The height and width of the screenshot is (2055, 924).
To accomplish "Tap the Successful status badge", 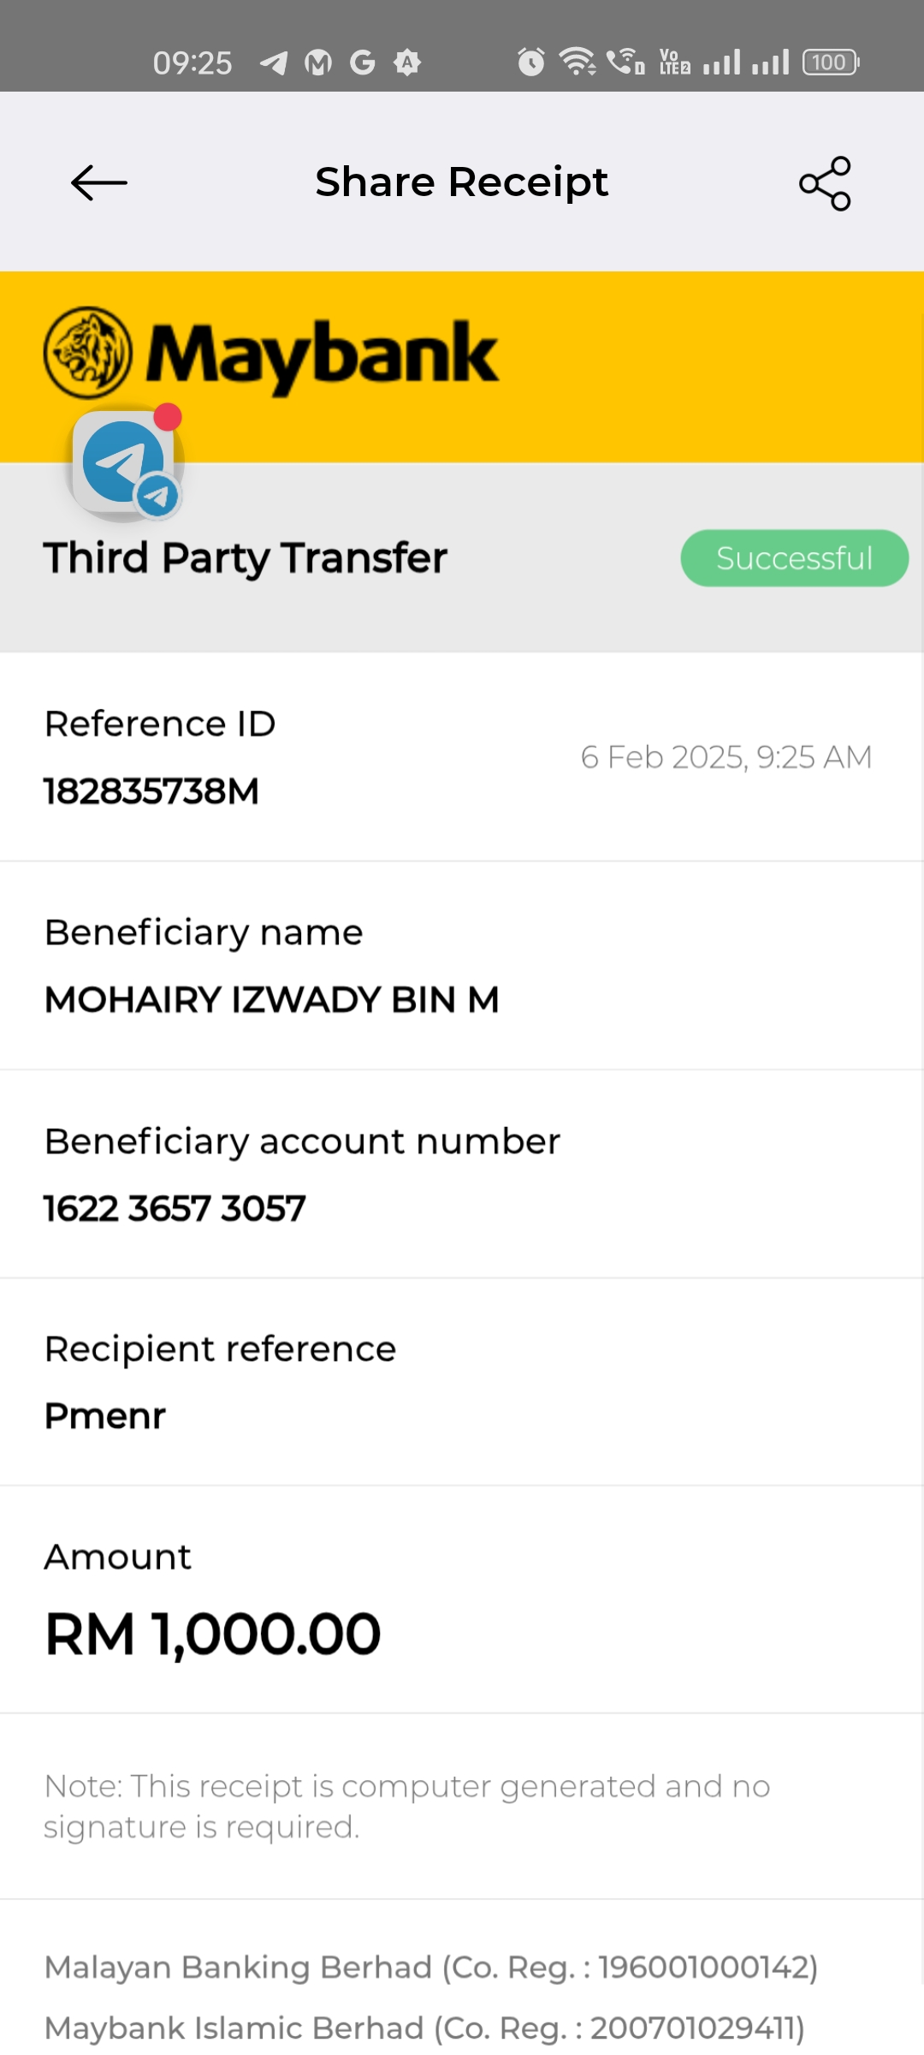I will (x=794, y=558).
